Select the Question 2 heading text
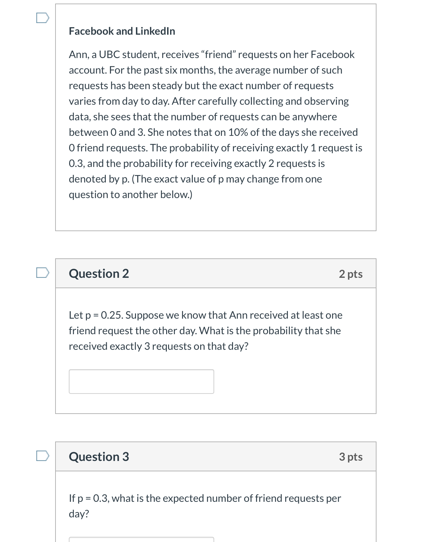431x542 pixels. [99, 273]
